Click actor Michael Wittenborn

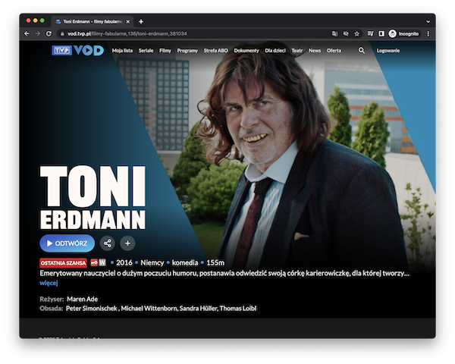point(149,309)
